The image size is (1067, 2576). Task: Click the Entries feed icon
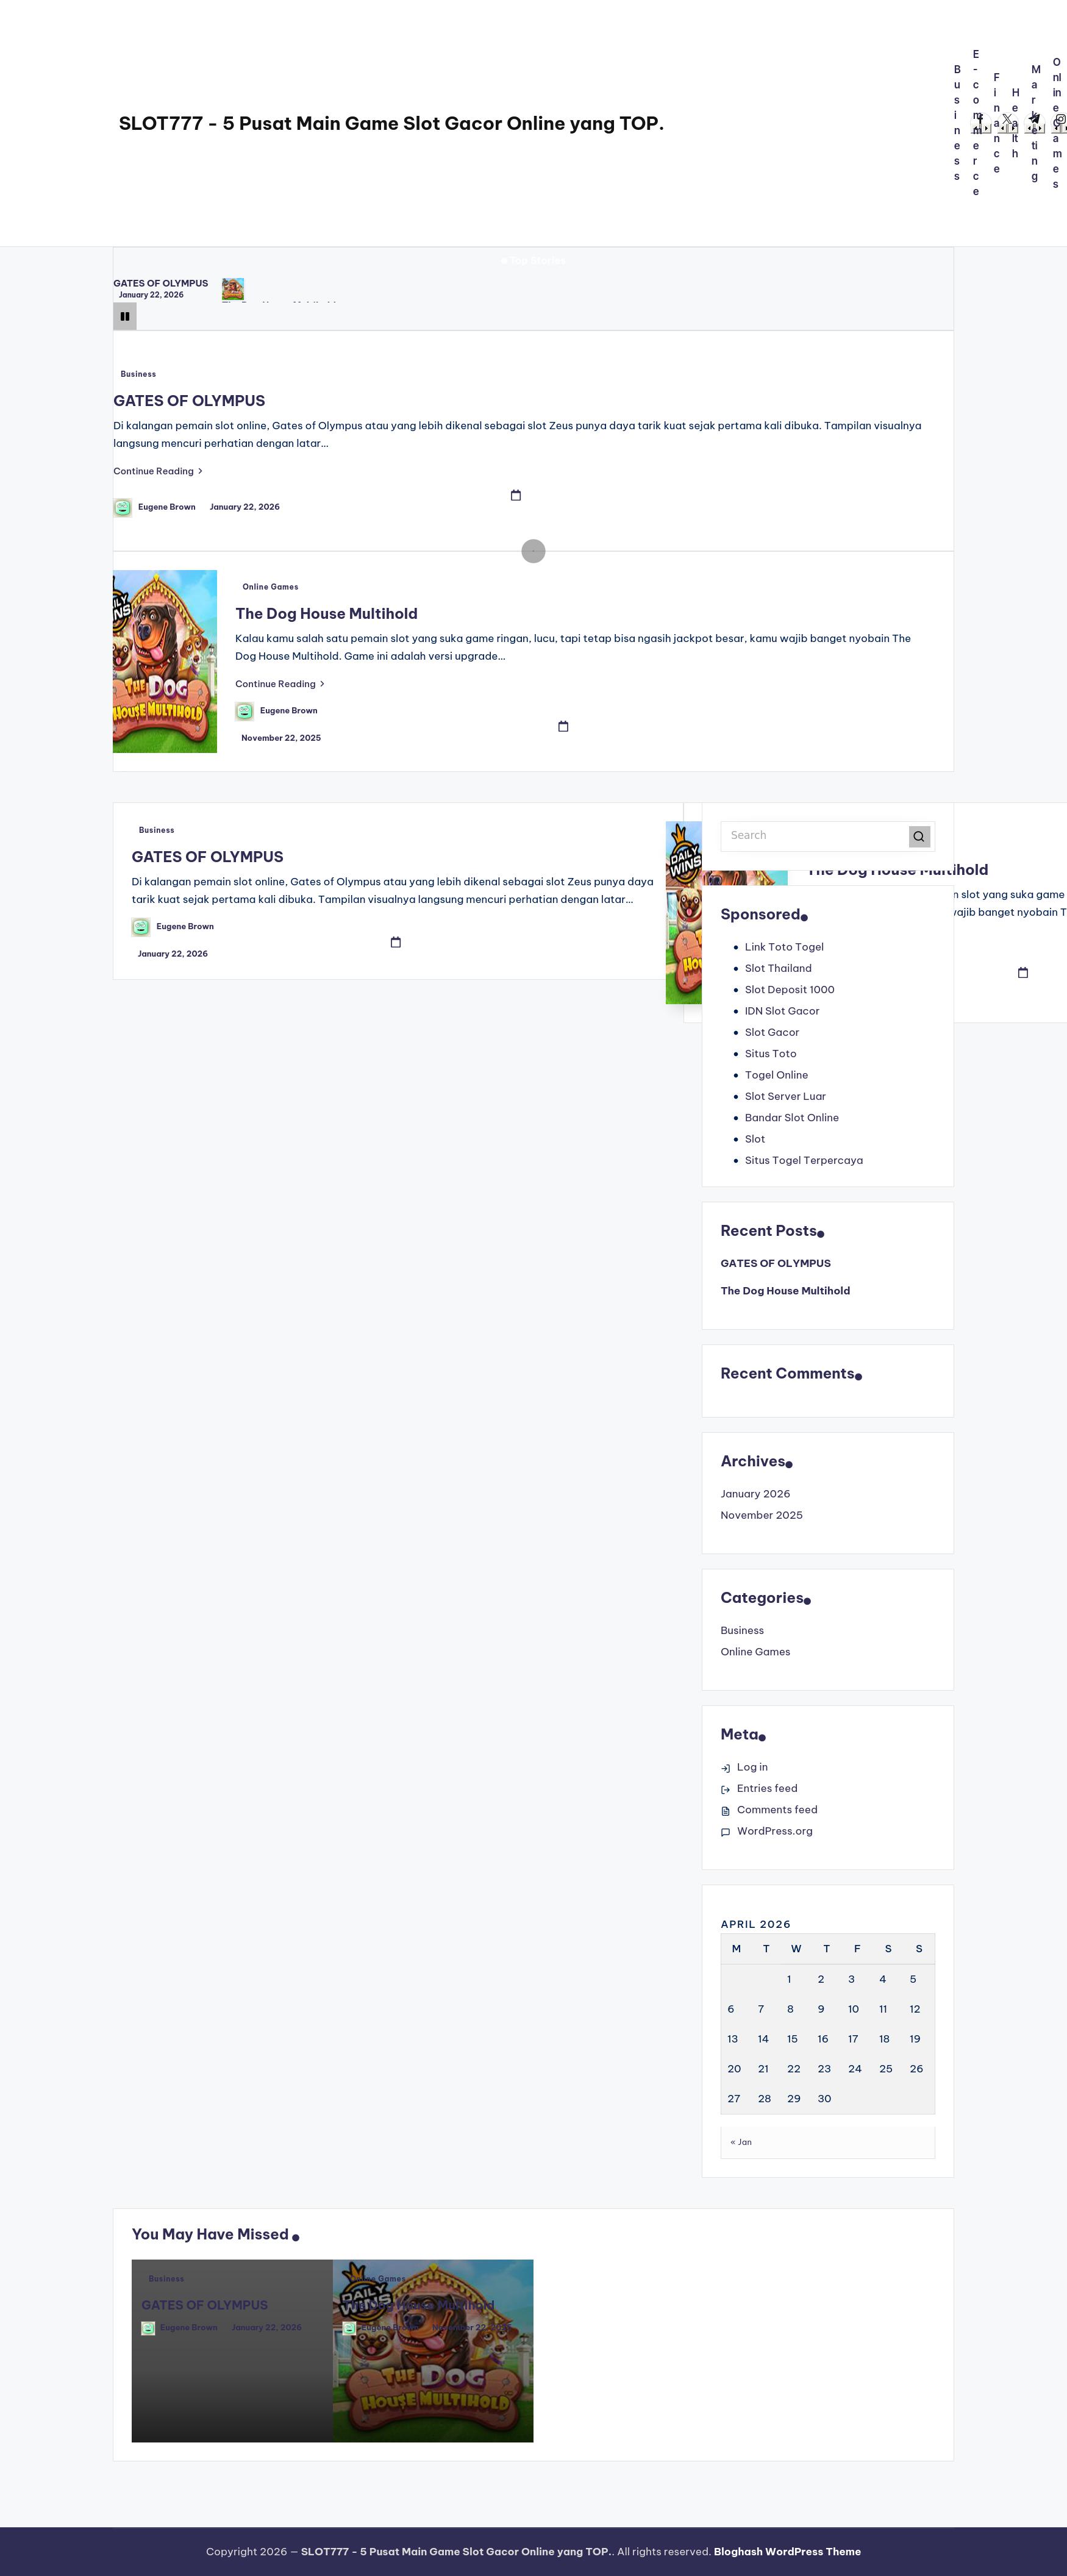click(726, 1790)
